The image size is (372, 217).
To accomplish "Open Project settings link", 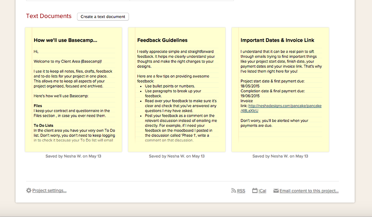I will coord(49,191).
